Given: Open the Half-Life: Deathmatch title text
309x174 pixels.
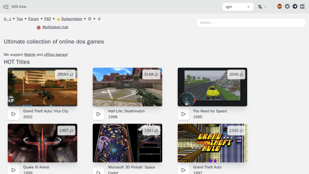Looking at the screenshot, I should point(126,111).
